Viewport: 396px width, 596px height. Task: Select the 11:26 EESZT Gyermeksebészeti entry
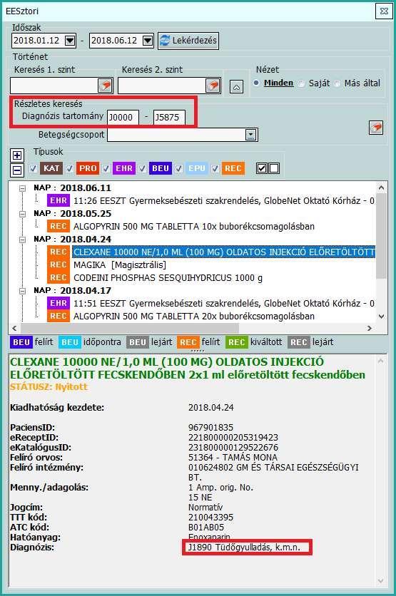tap(224, 201)
